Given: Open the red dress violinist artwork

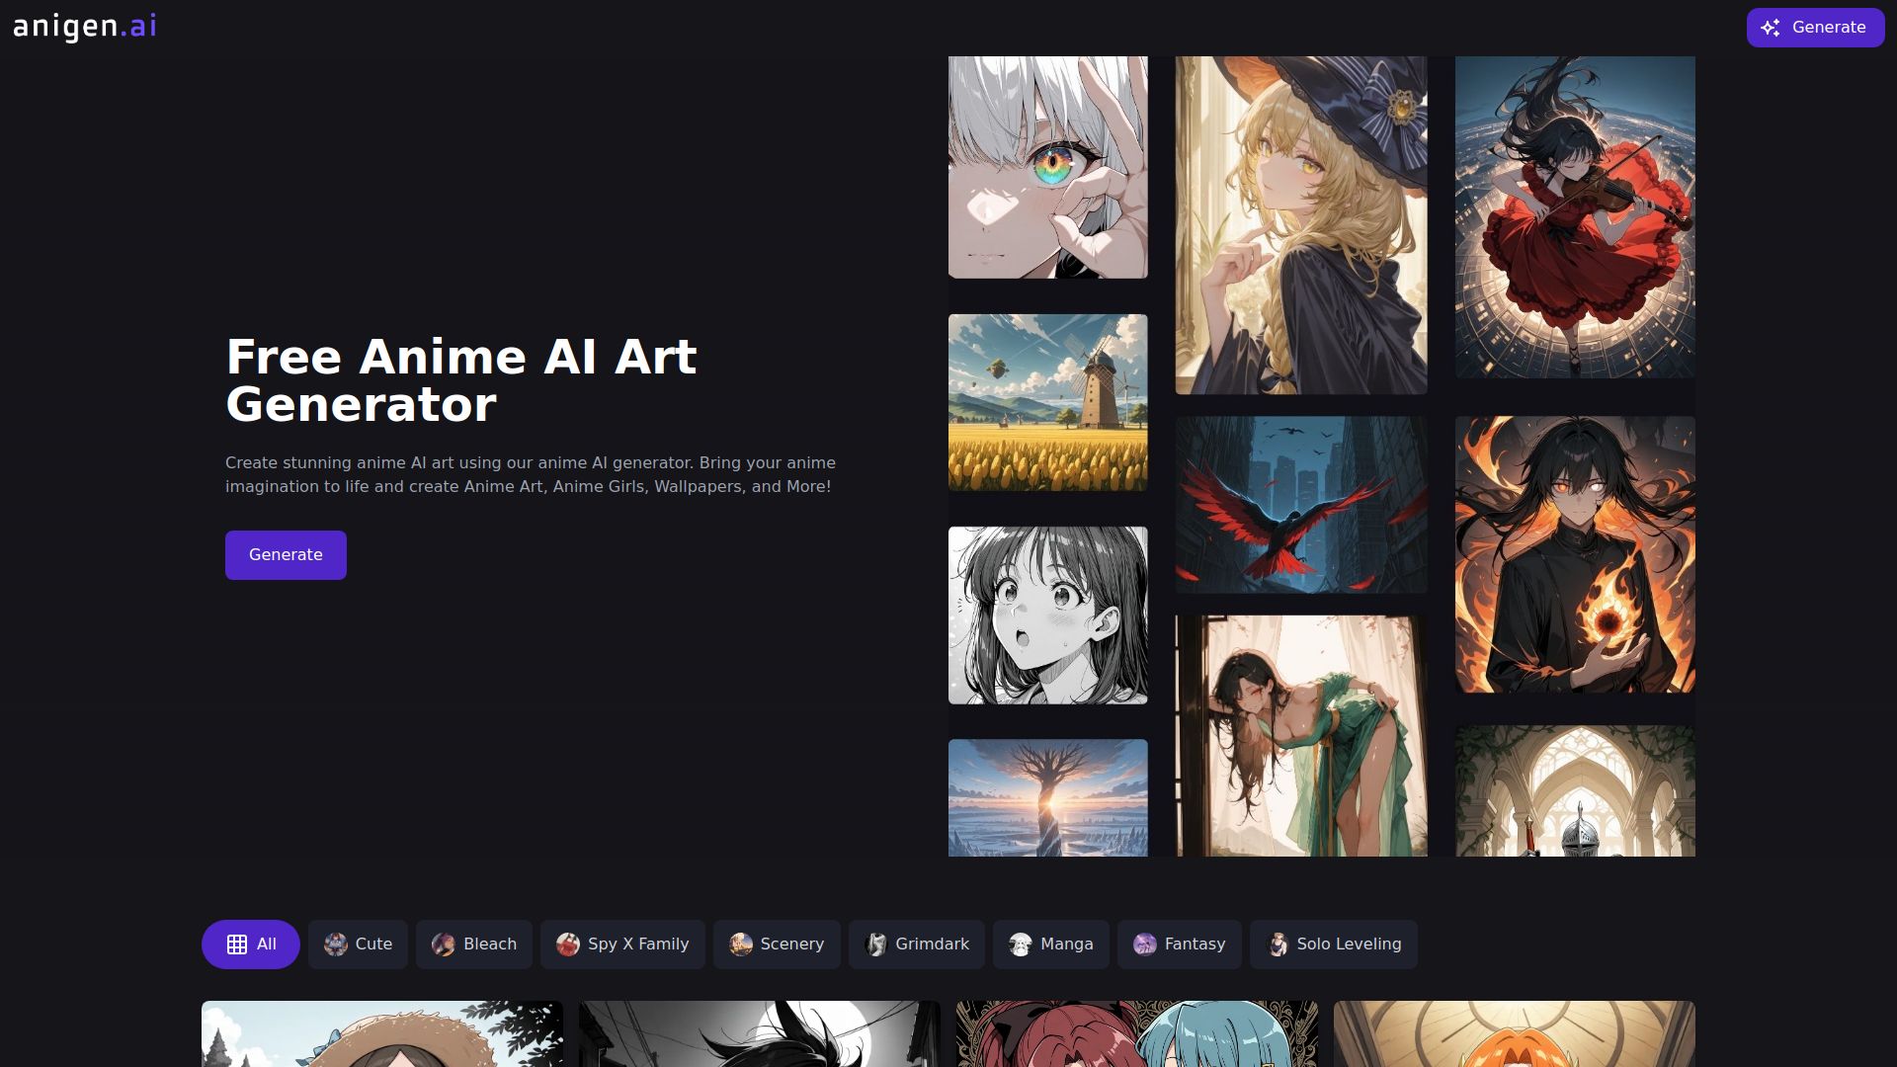Looking at the screenshot, I should pos(1575,215).
